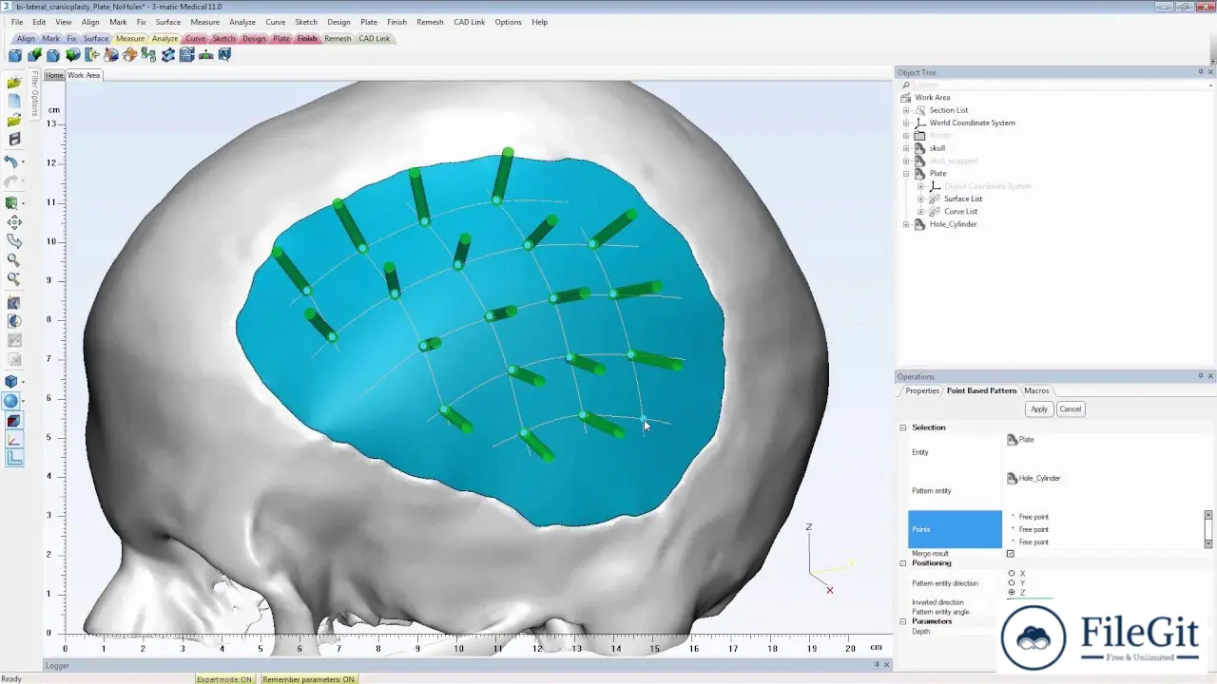Save project using the floppy disk icon

tap(13, 140)
